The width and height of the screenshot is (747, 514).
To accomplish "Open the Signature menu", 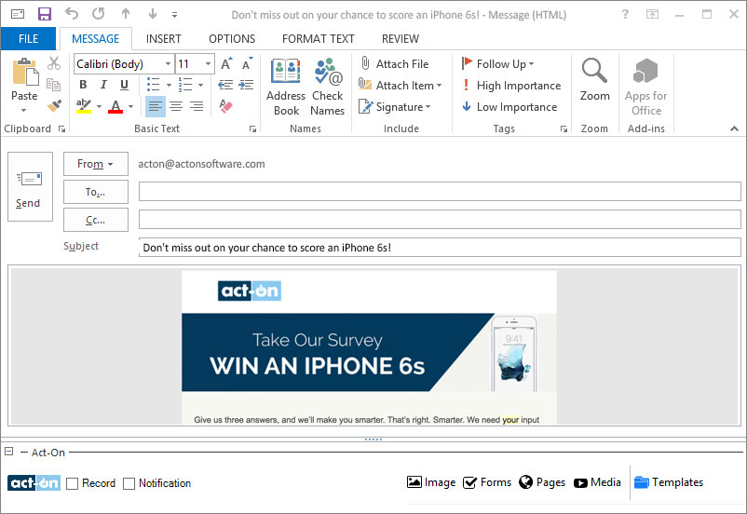I will click(395, 107).
